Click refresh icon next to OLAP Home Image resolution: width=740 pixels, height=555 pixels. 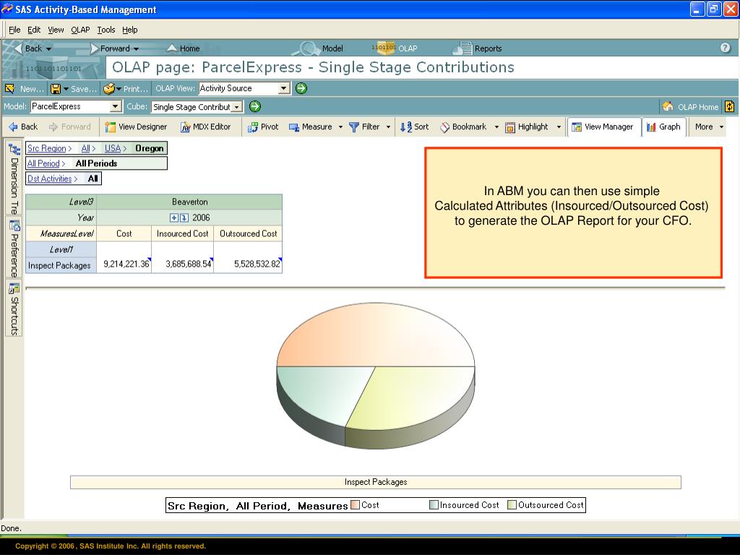[x=730, y=106]
